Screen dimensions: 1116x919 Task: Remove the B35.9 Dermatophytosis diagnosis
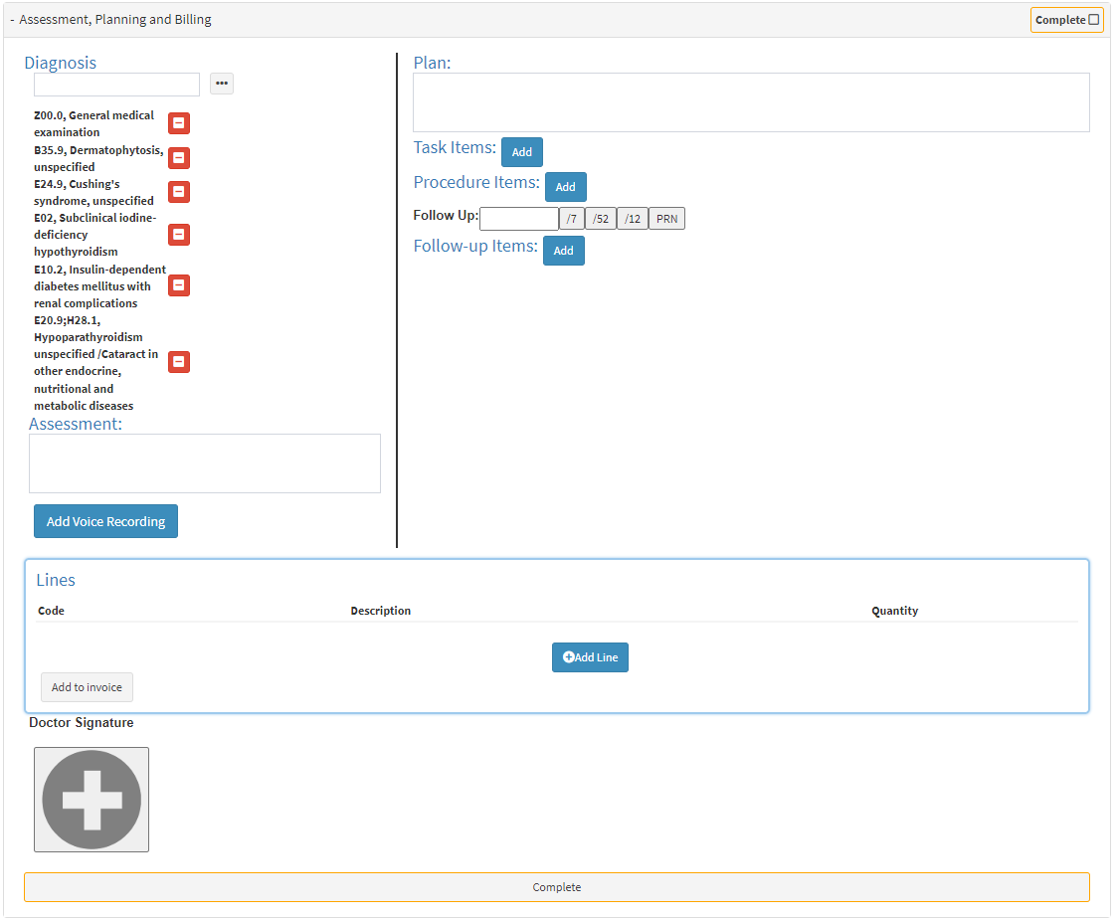point(179,158)
